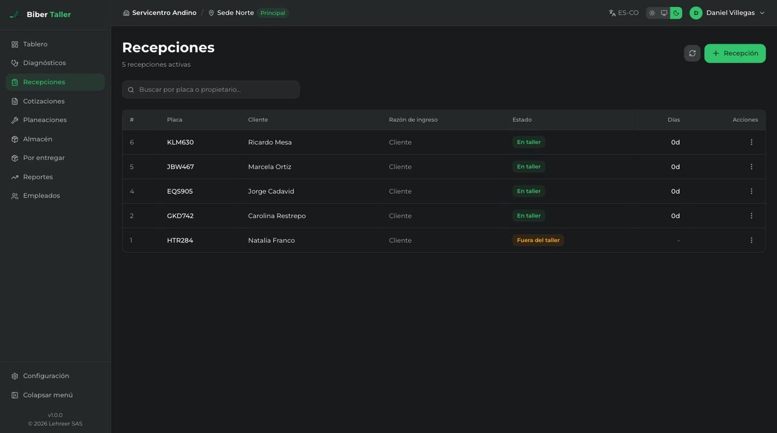
Task: Click the refresh receptions icon button
Action: (x=692, y=53)
